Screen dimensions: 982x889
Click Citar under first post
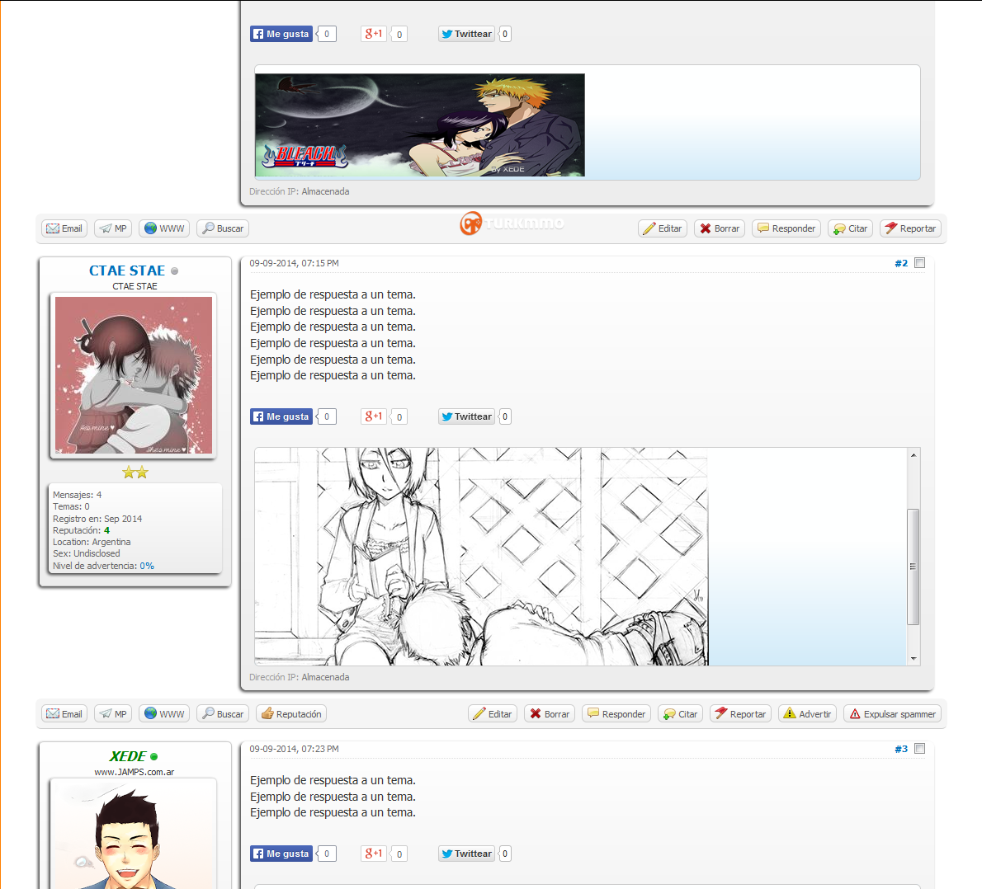pyautogui.click(x=851, y=228)
